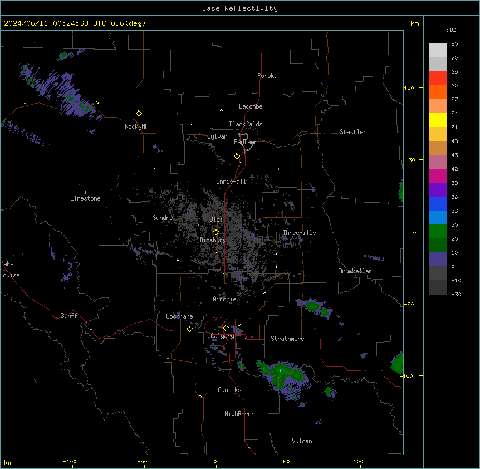Click the Base_Reflectivity title
The height and width of the screenshot is (469, 480).
tap(240, 8)
